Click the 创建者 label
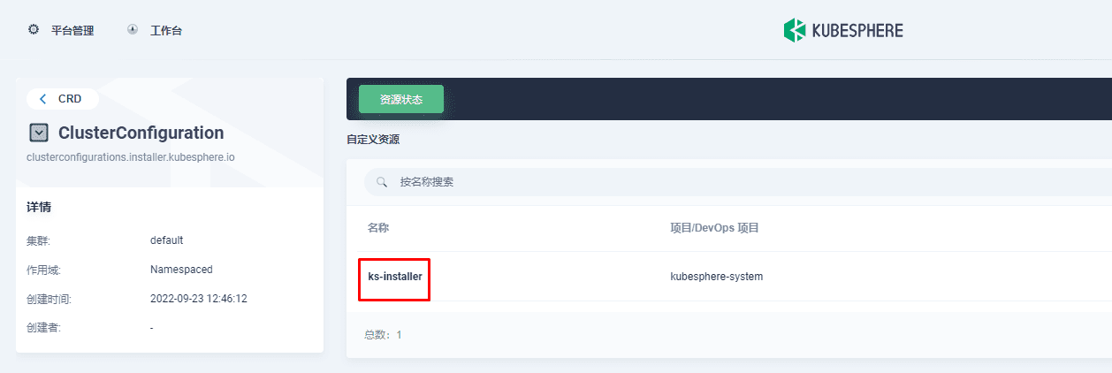 (x=43, y=328)
